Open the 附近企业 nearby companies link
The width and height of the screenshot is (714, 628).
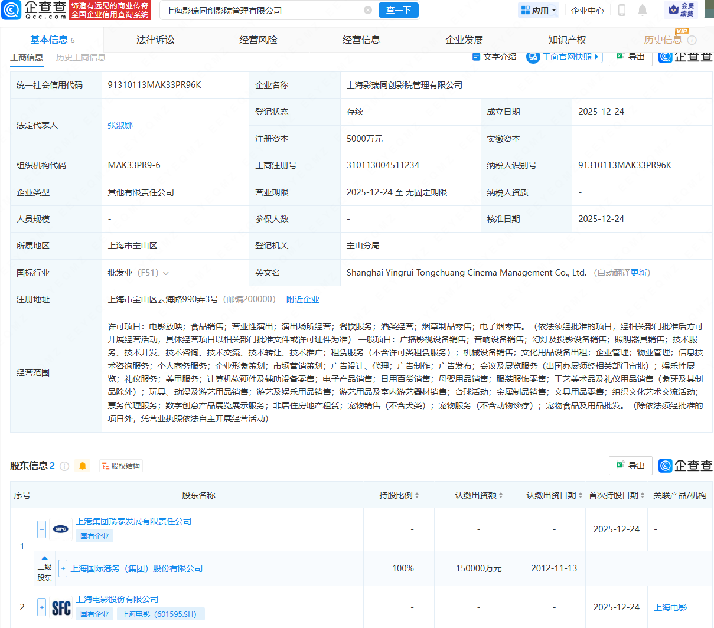point(304,299)
